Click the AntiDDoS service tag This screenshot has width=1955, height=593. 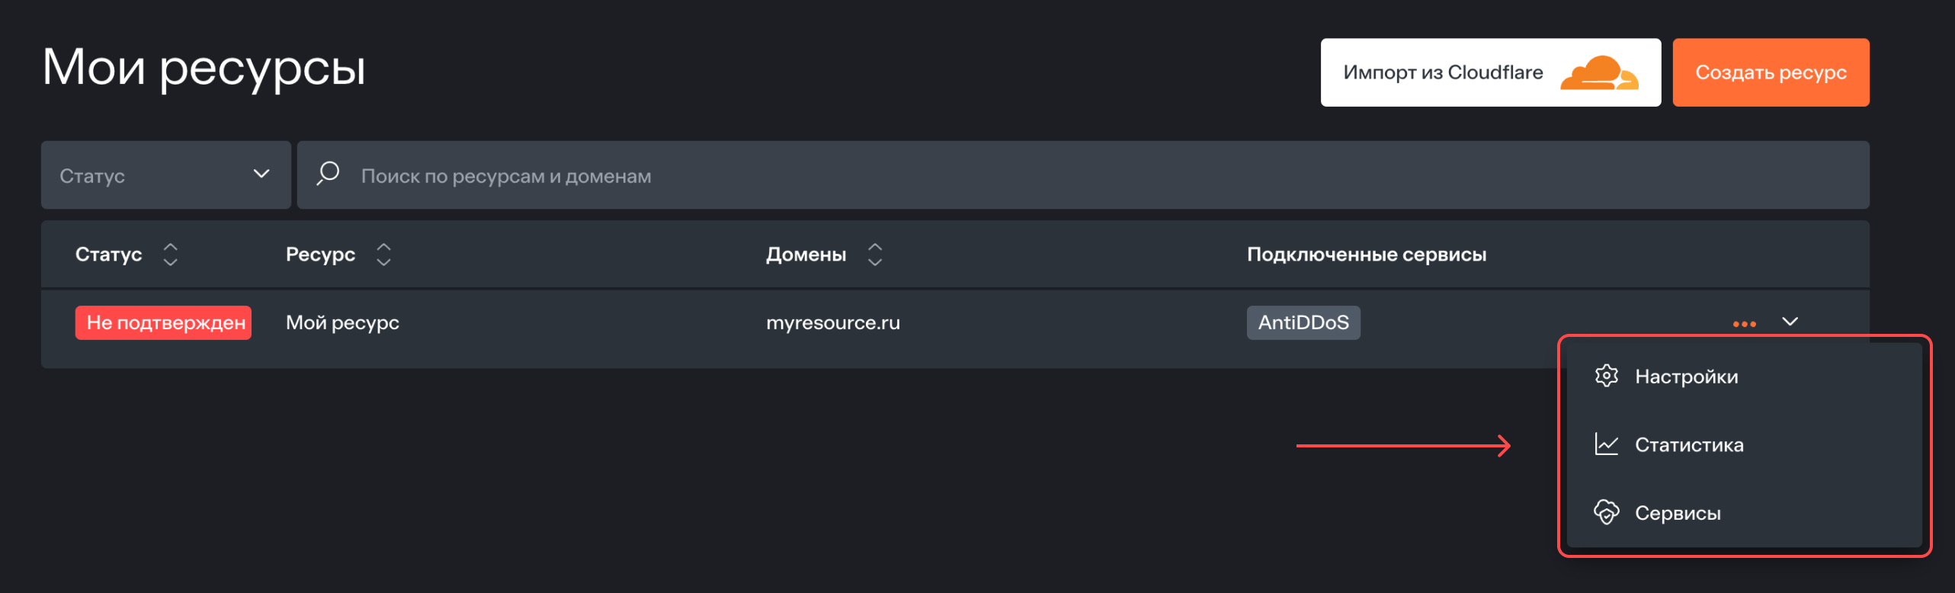(1303, 323)
